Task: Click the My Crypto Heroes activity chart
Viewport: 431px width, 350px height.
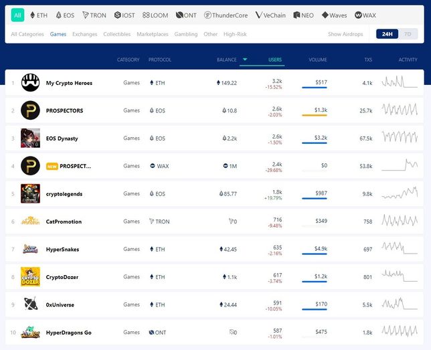Action: click(400, 83)
